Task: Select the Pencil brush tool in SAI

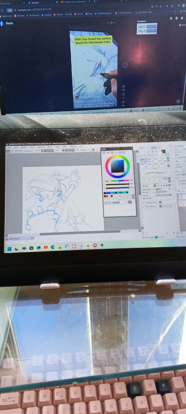Action: pyautogui.click(x=143, y=160)
